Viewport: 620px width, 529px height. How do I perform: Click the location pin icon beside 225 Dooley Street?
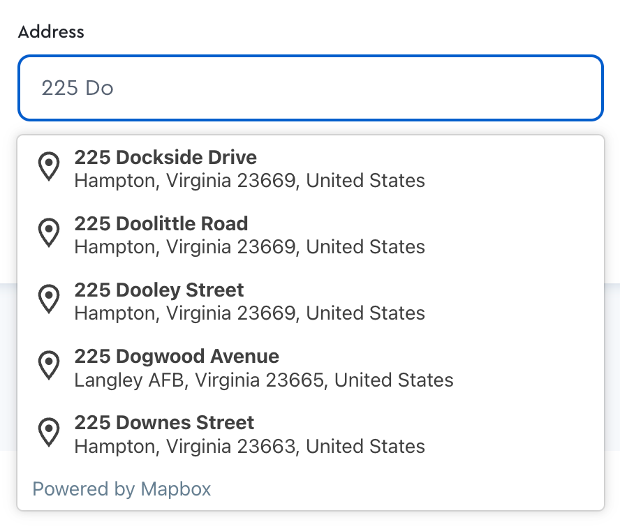coord(48,298)
